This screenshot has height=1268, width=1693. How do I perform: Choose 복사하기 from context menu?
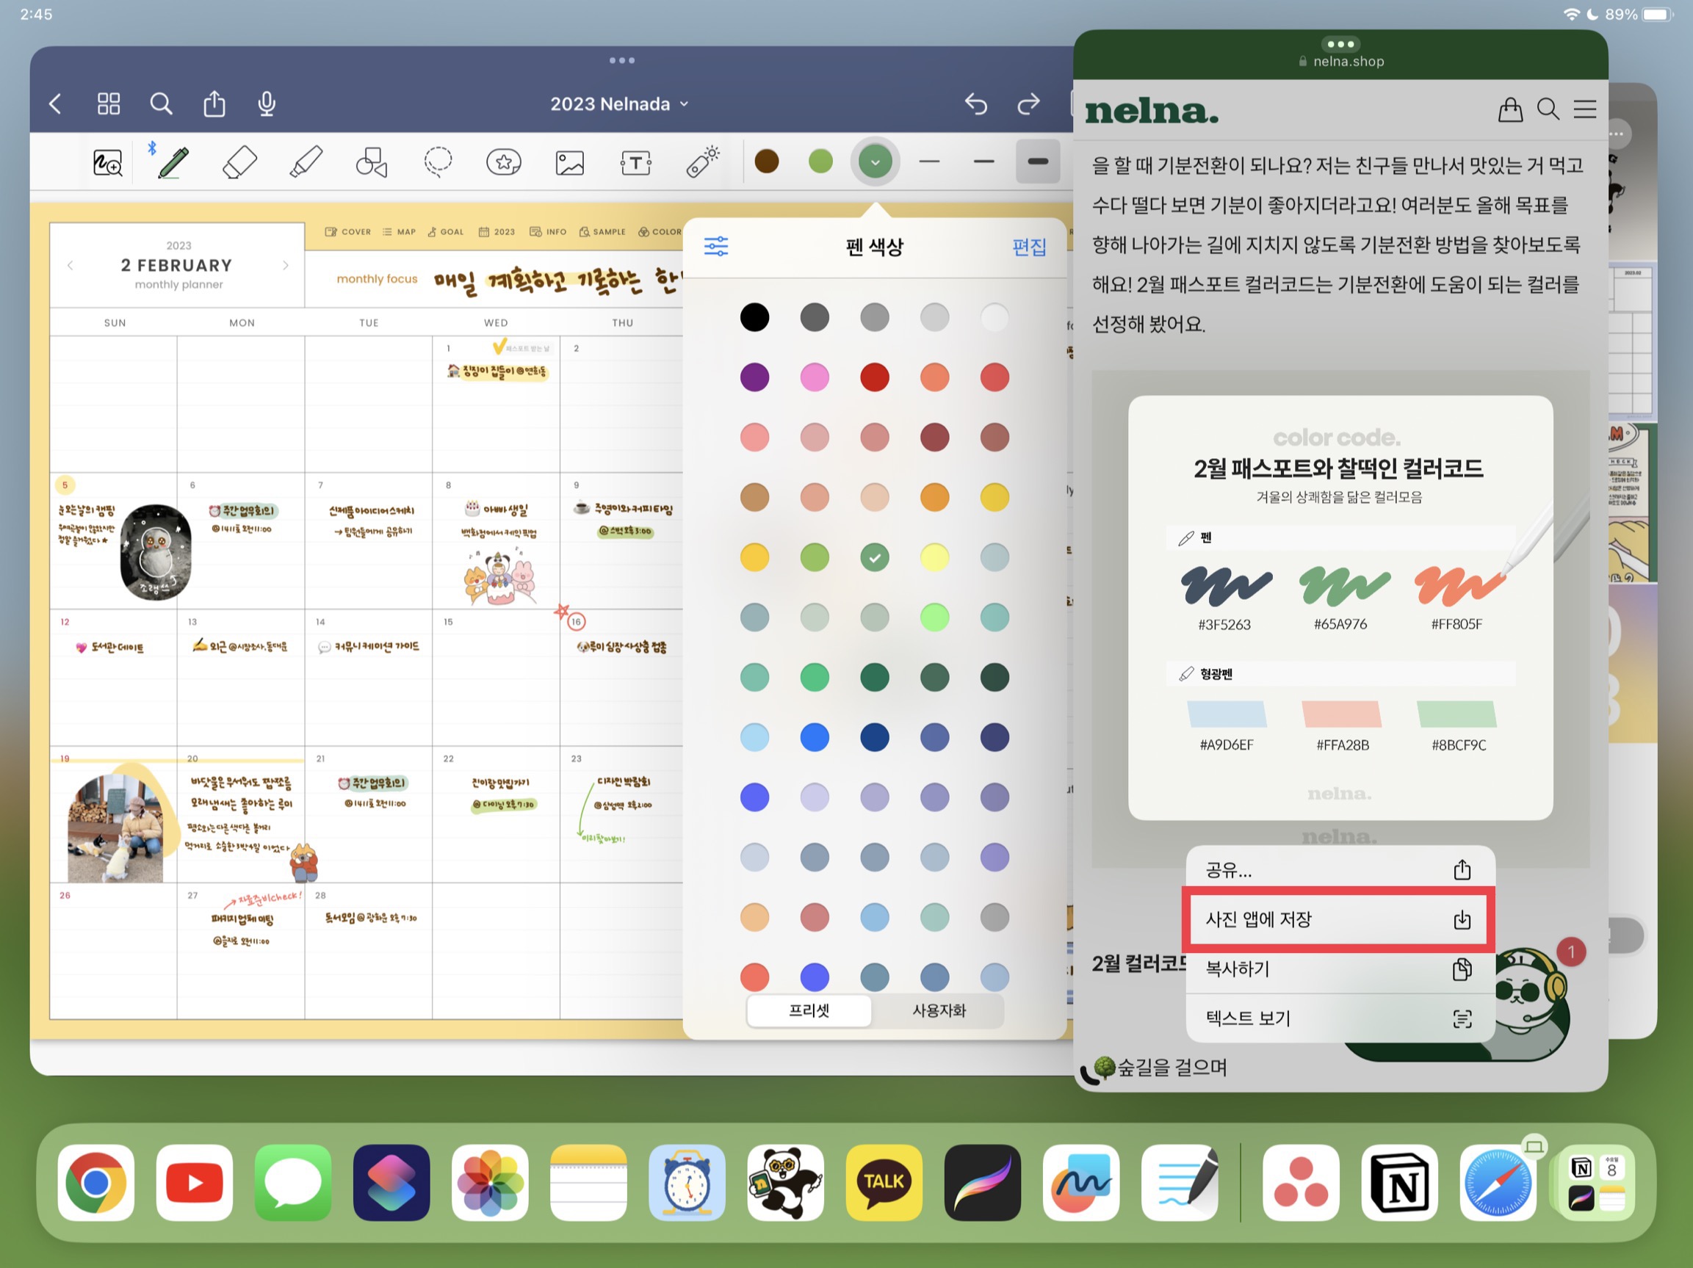pos(1336,968)
